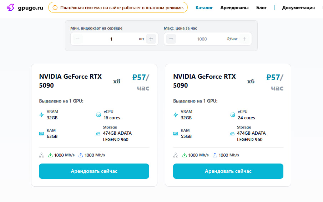
Task: Click the x8 card's NVIDIA GeForce RTX 5090 title
Action: pos(70,81)
